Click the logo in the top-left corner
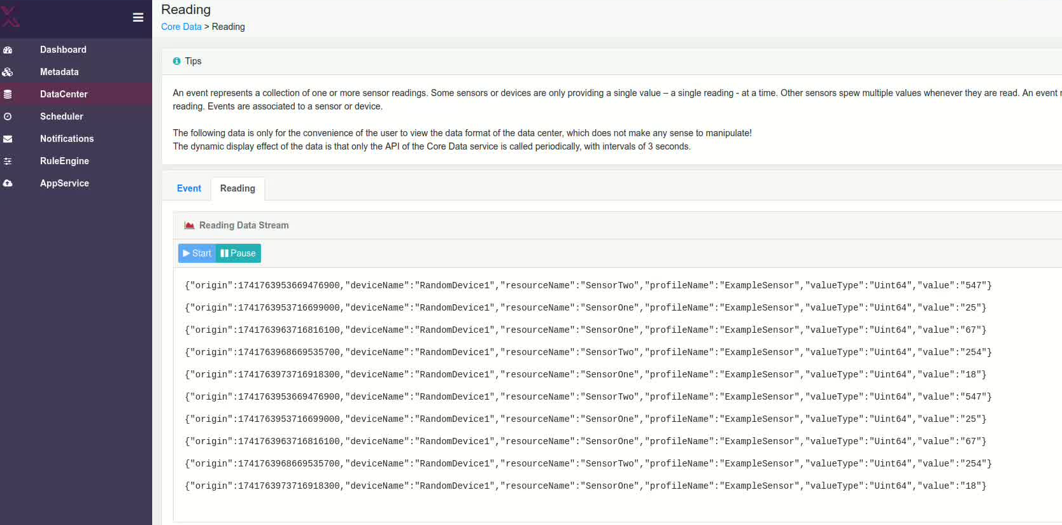This screenshot has width=1062, height=525. [x=10, y=17]
